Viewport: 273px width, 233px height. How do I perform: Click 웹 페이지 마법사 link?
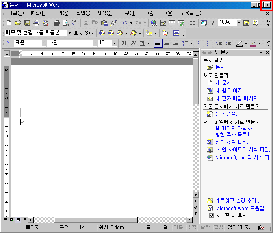click(x=234, y=129)
